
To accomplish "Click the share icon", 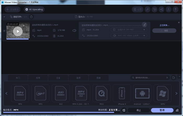I will click(x=162, y=9).
